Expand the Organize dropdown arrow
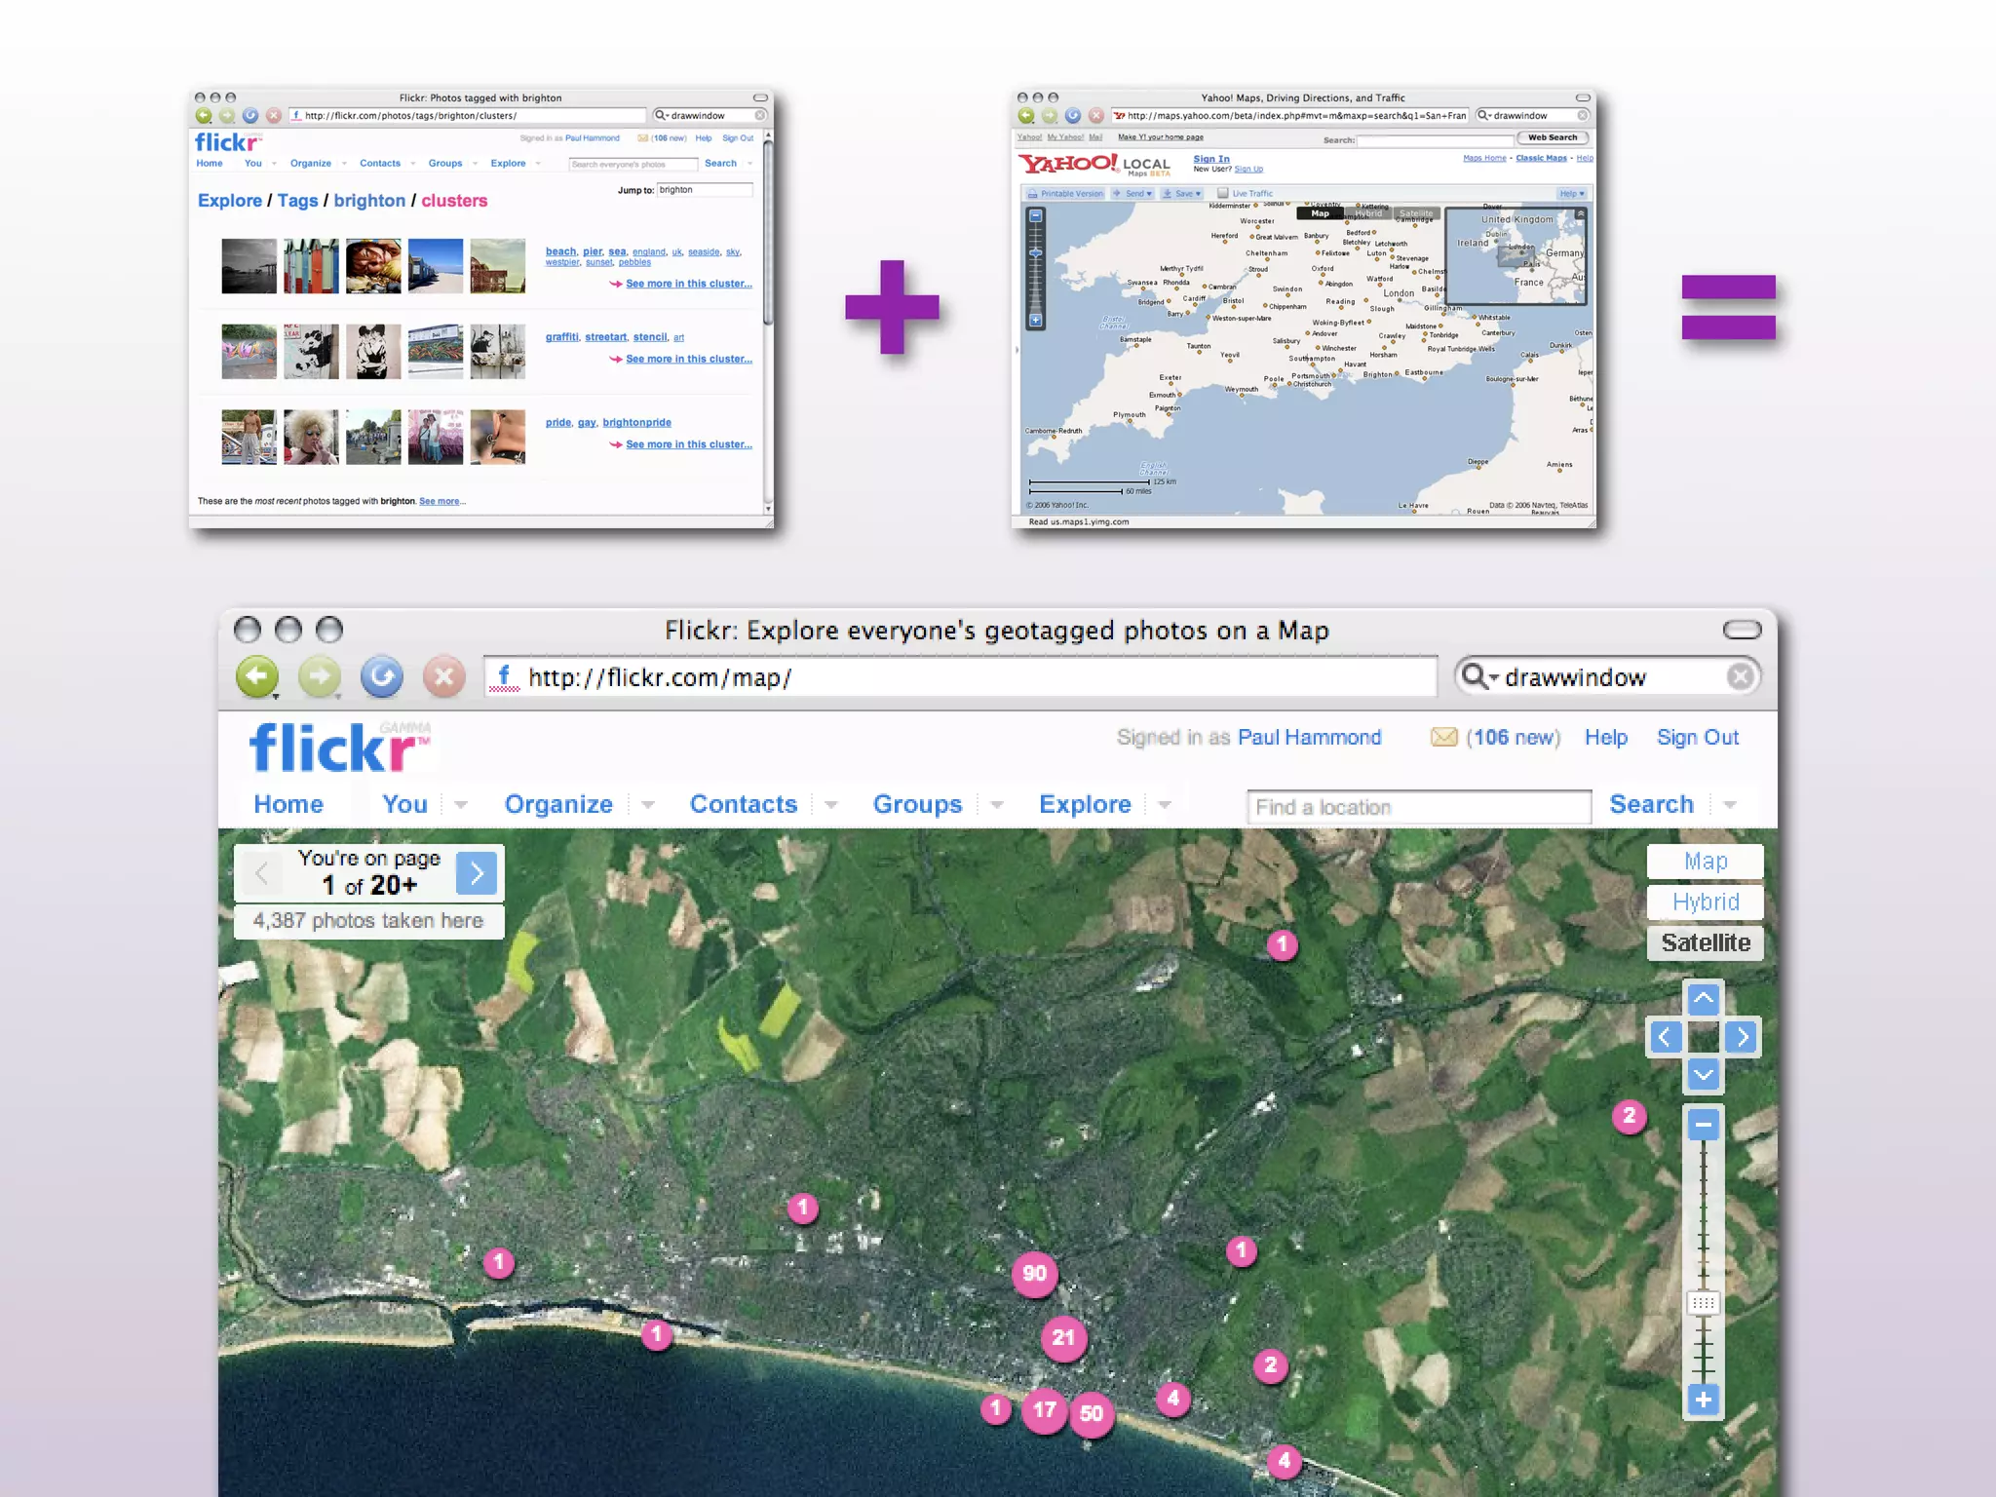The height and width of the screenshot is (1497, 1996). click(x=648, y=805)
